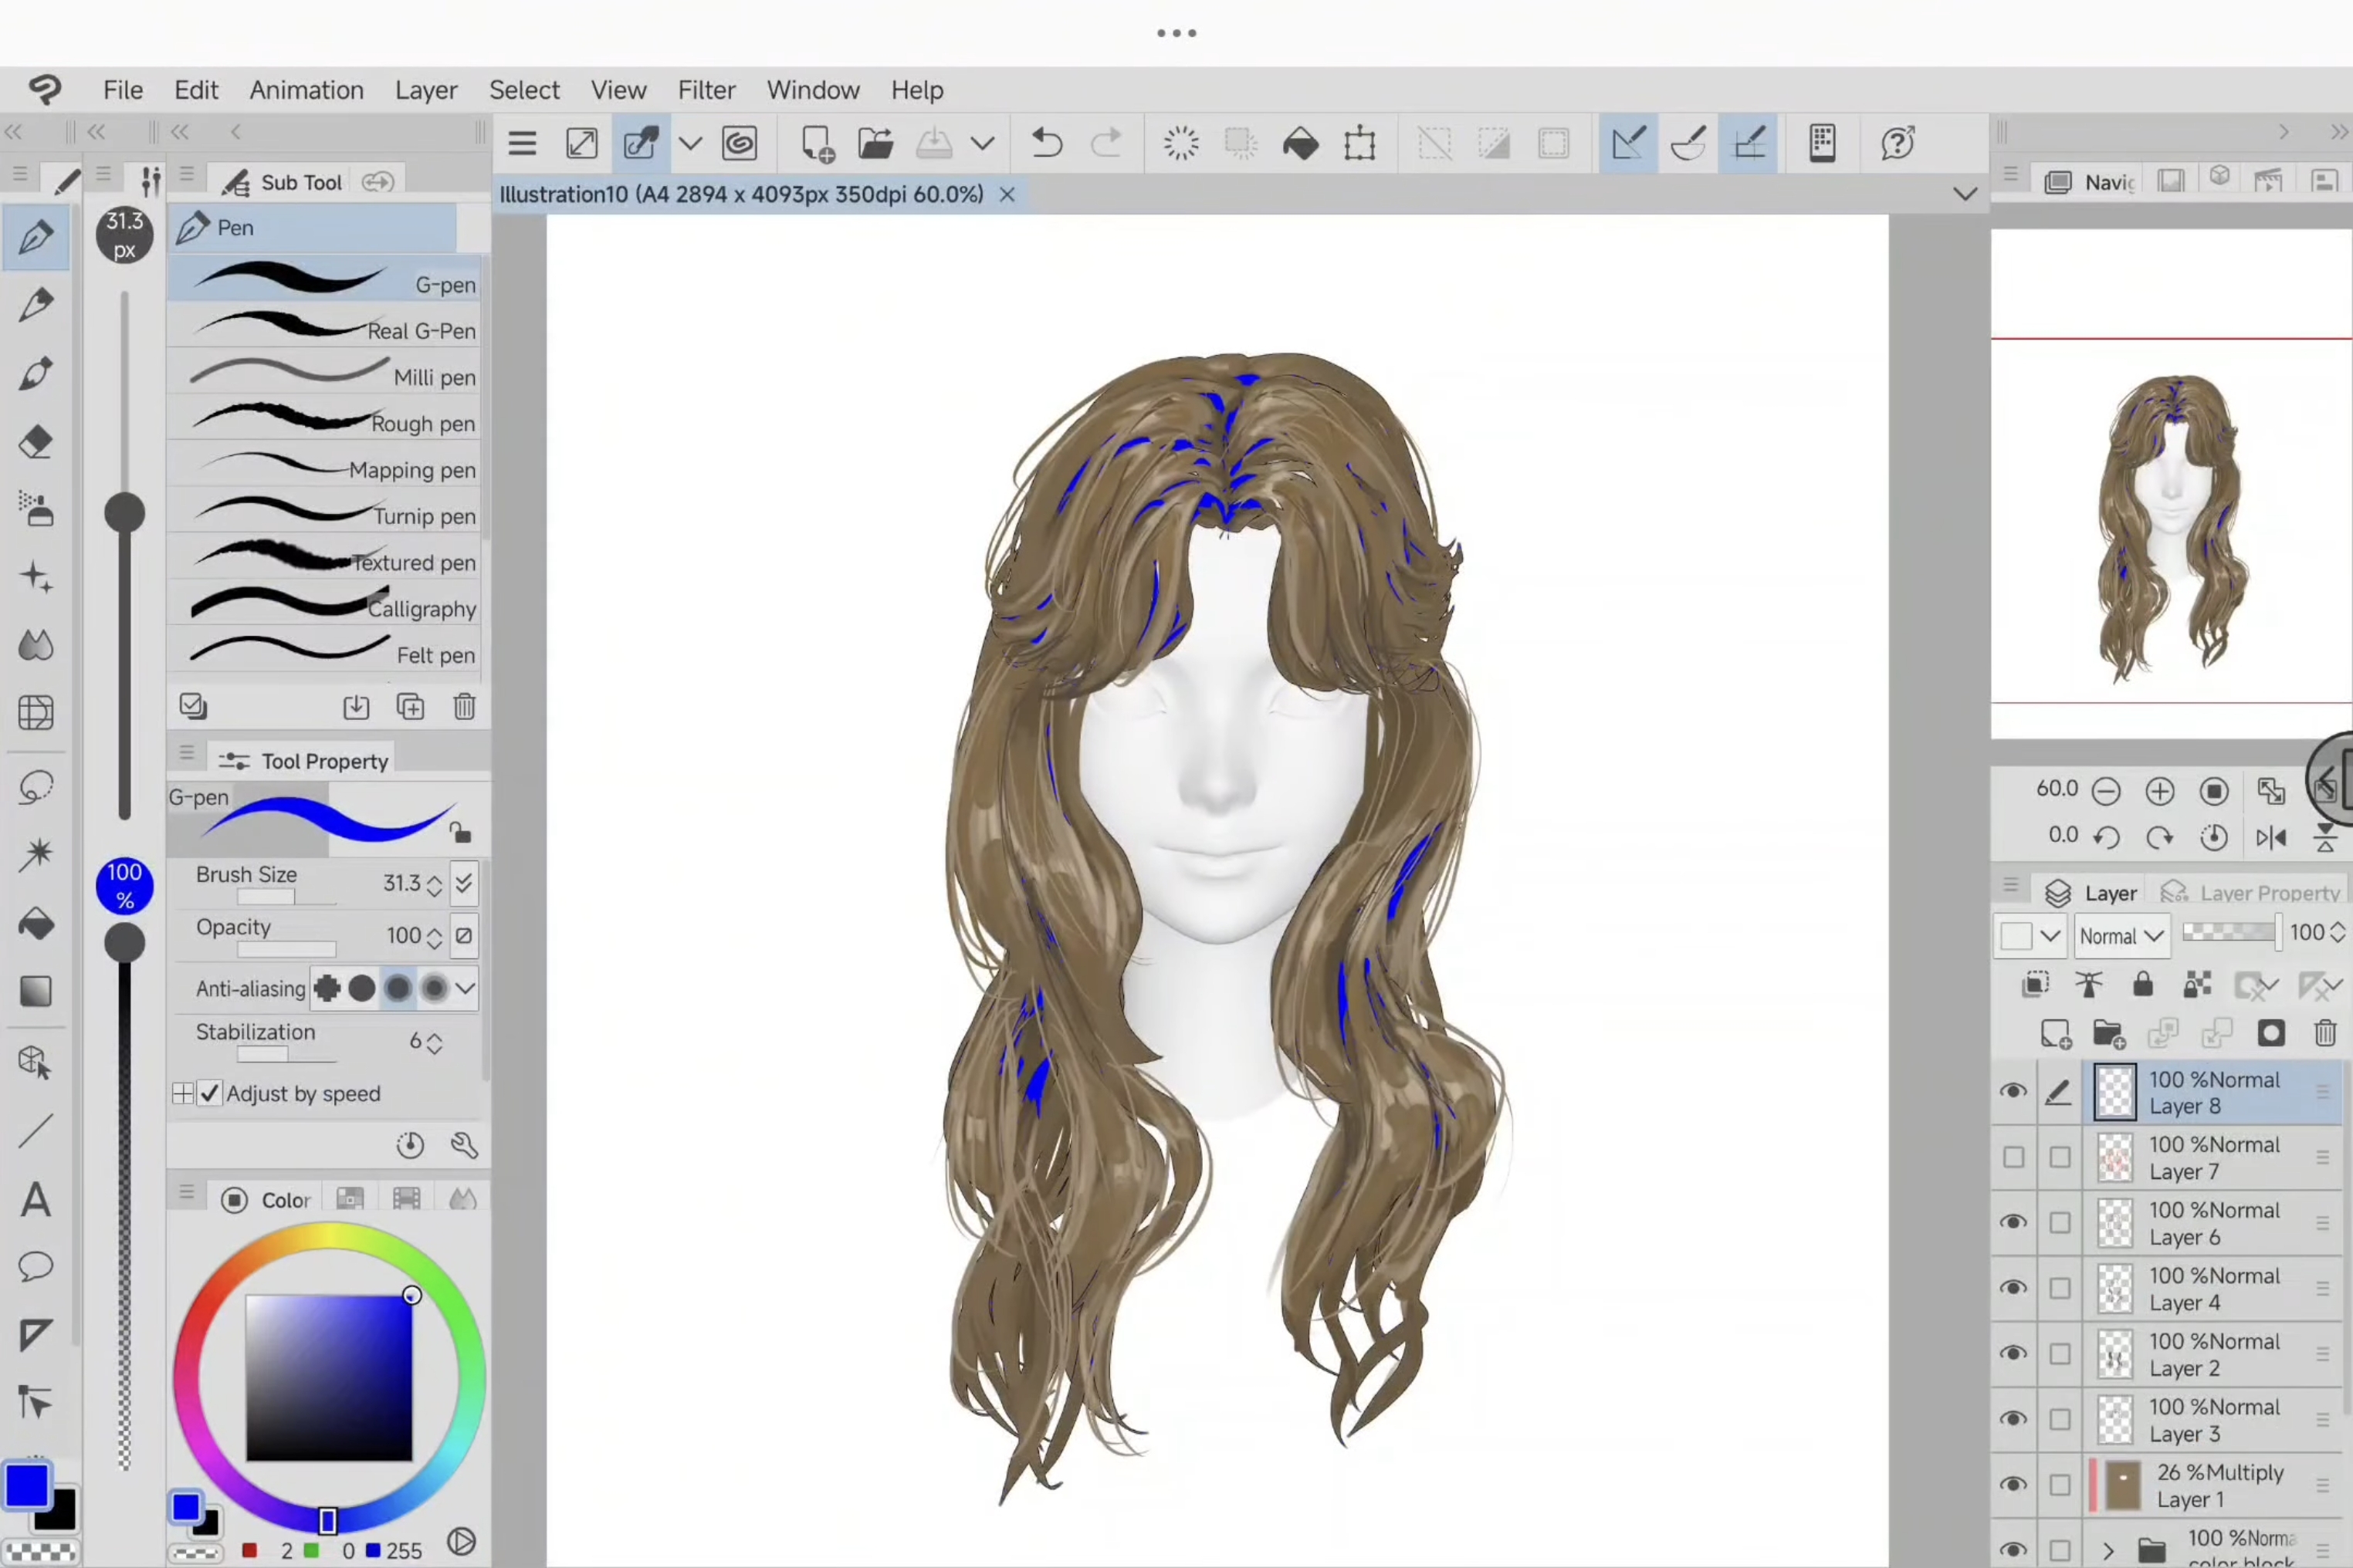
Task: Hide Layer 6 with its eye icon
Action: (2013, 1222)
